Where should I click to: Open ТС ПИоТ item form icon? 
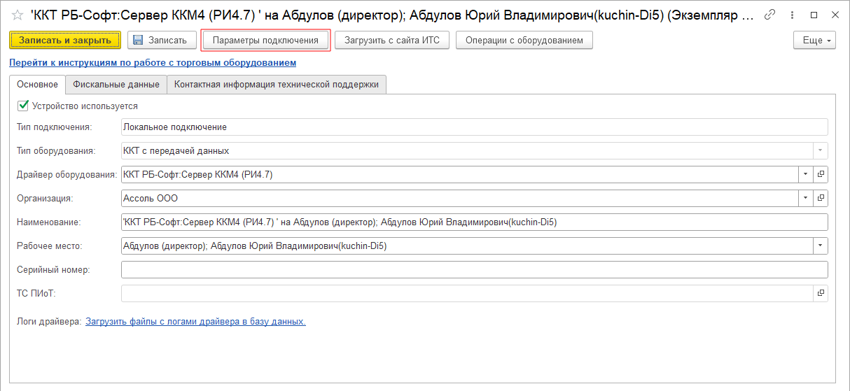click(821, 293)
